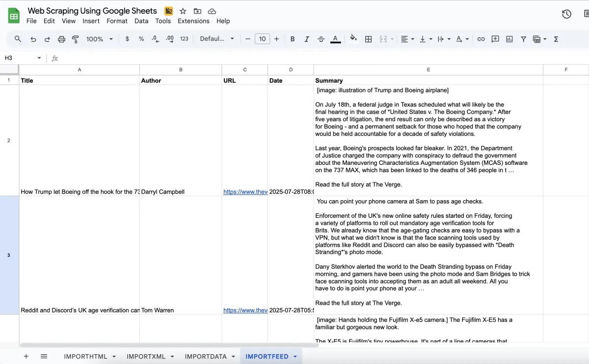Check the cloud save status icon

[212, 11]
